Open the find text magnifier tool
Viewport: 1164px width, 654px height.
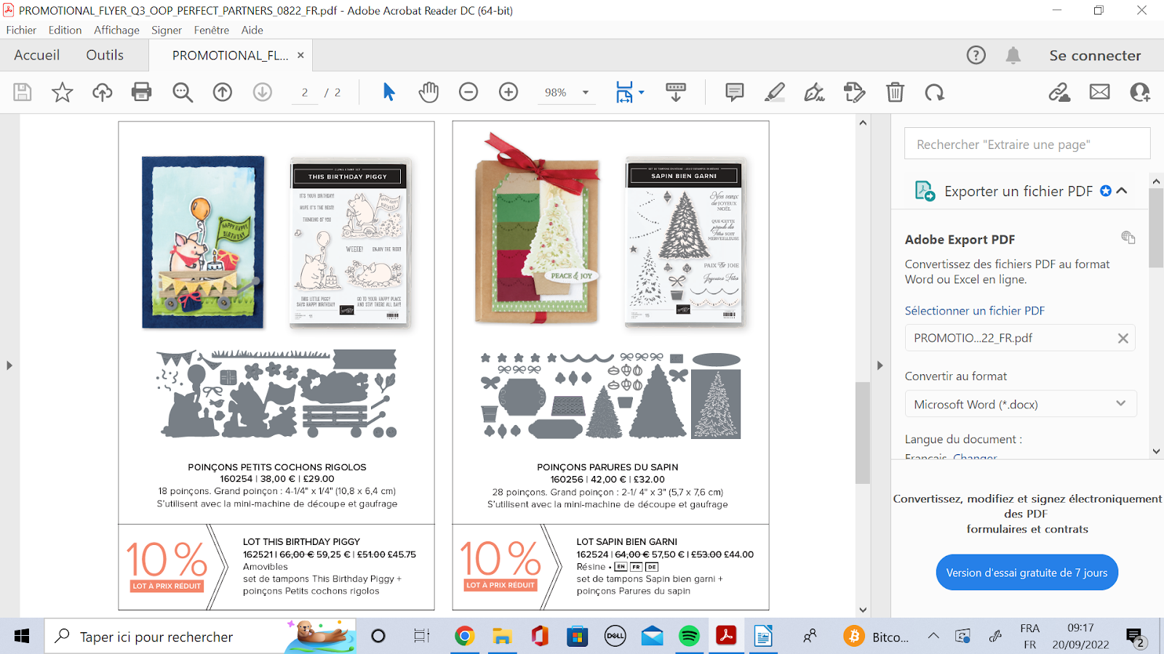[183, 92]
